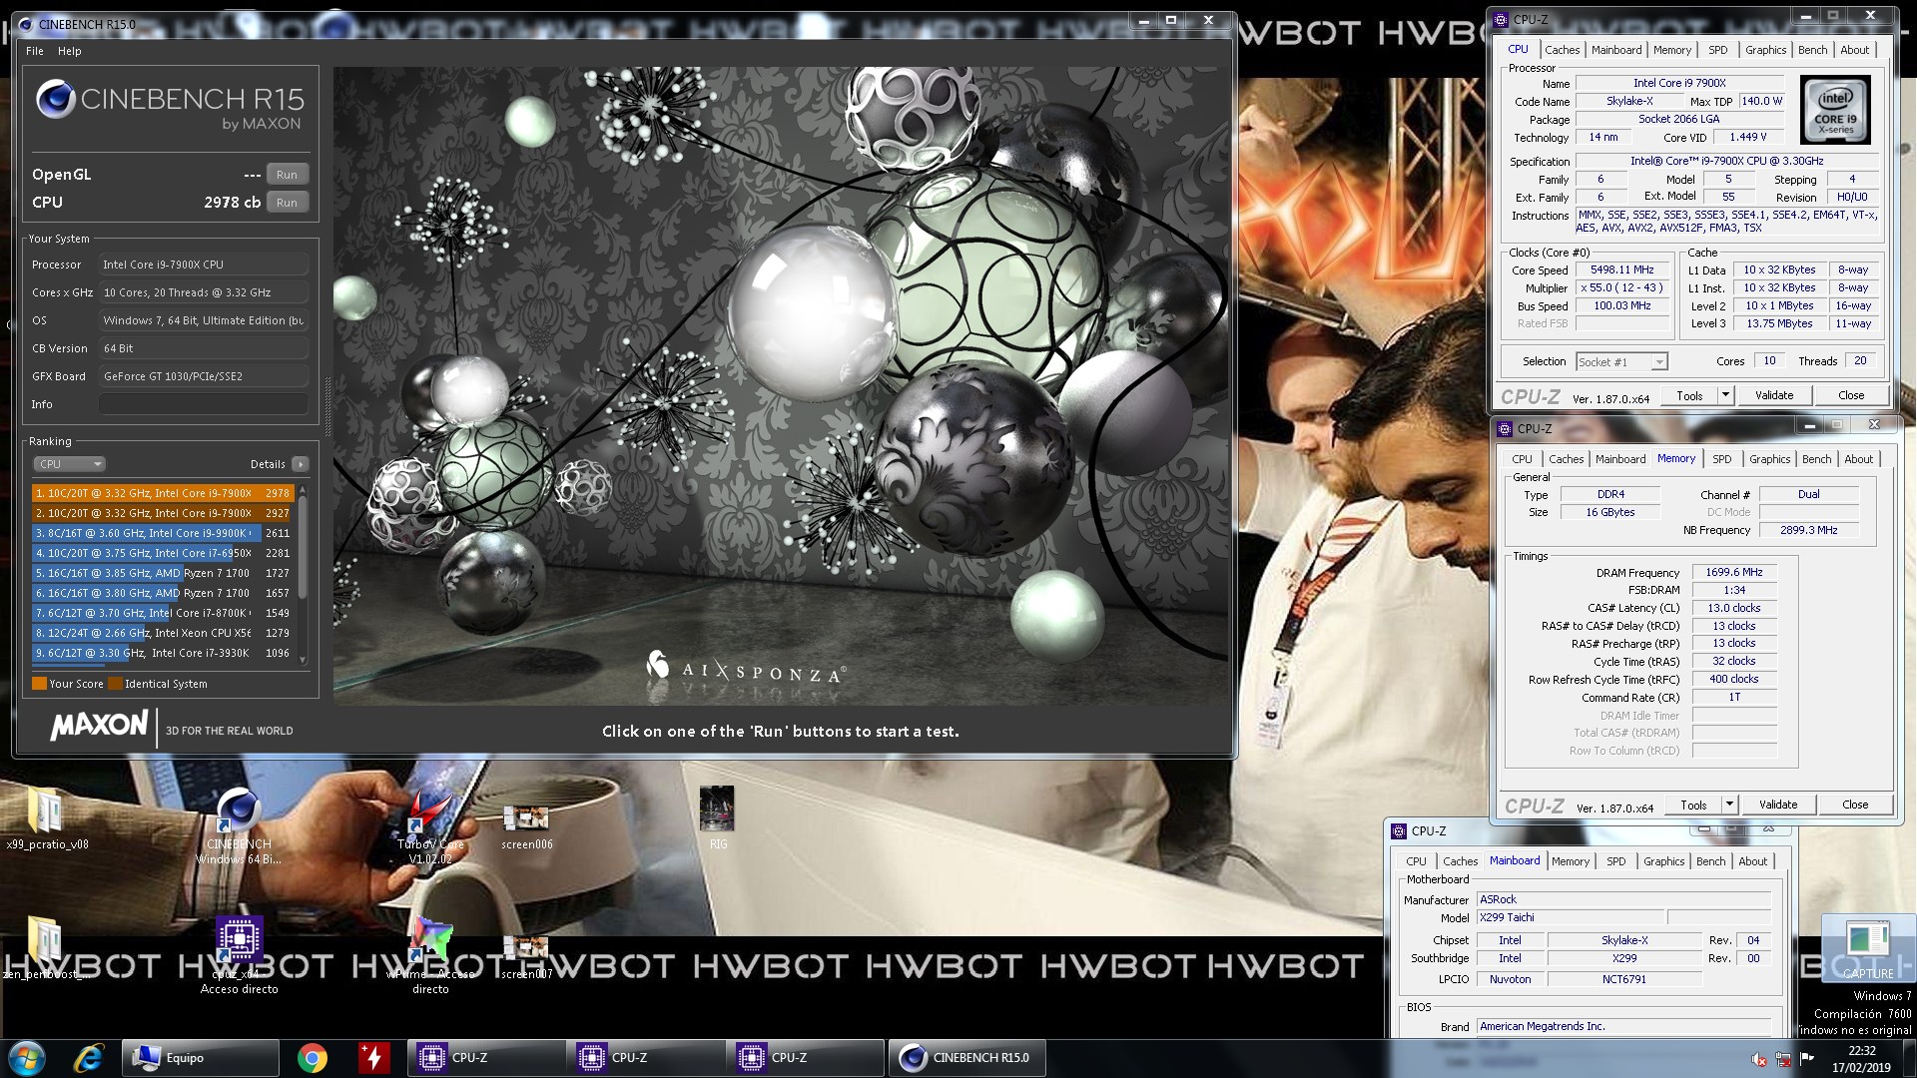Screen dimensions: 1917x1078
Task: Open the CAPTURE desktop icon
Action: tap(1867, 948)
